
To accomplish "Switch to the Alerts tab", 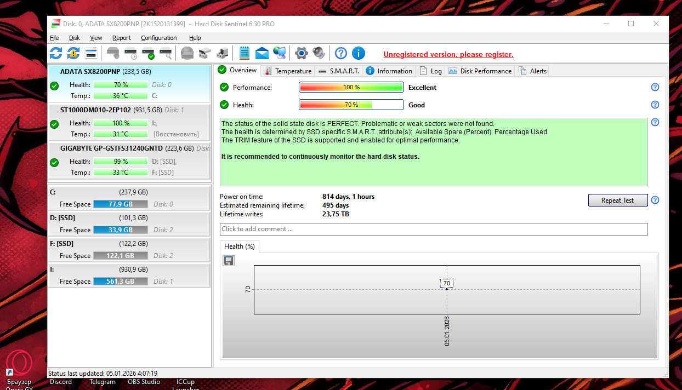I will pyautogui.click(x=531, y=71).
